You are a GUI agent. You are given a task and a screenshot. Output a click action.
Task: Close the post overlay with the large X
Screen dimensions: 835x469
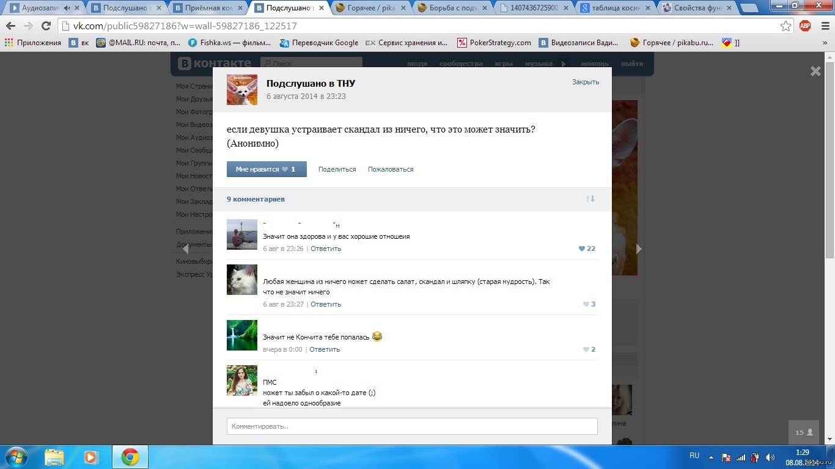[x=815, y=71]
